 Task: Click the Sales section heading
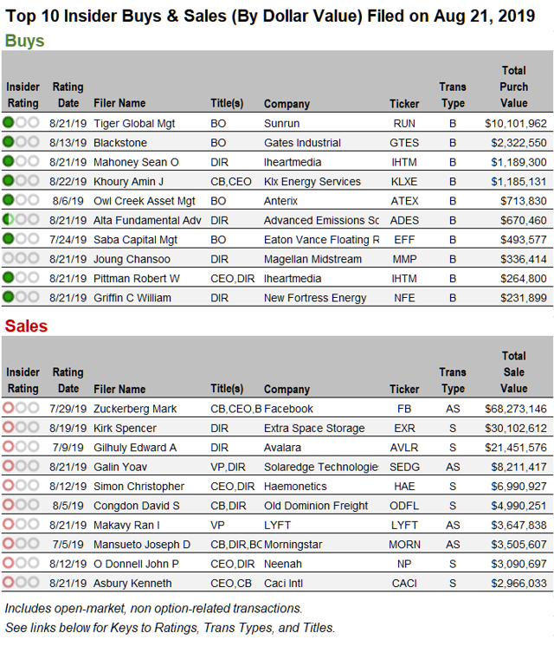[27, 326]
